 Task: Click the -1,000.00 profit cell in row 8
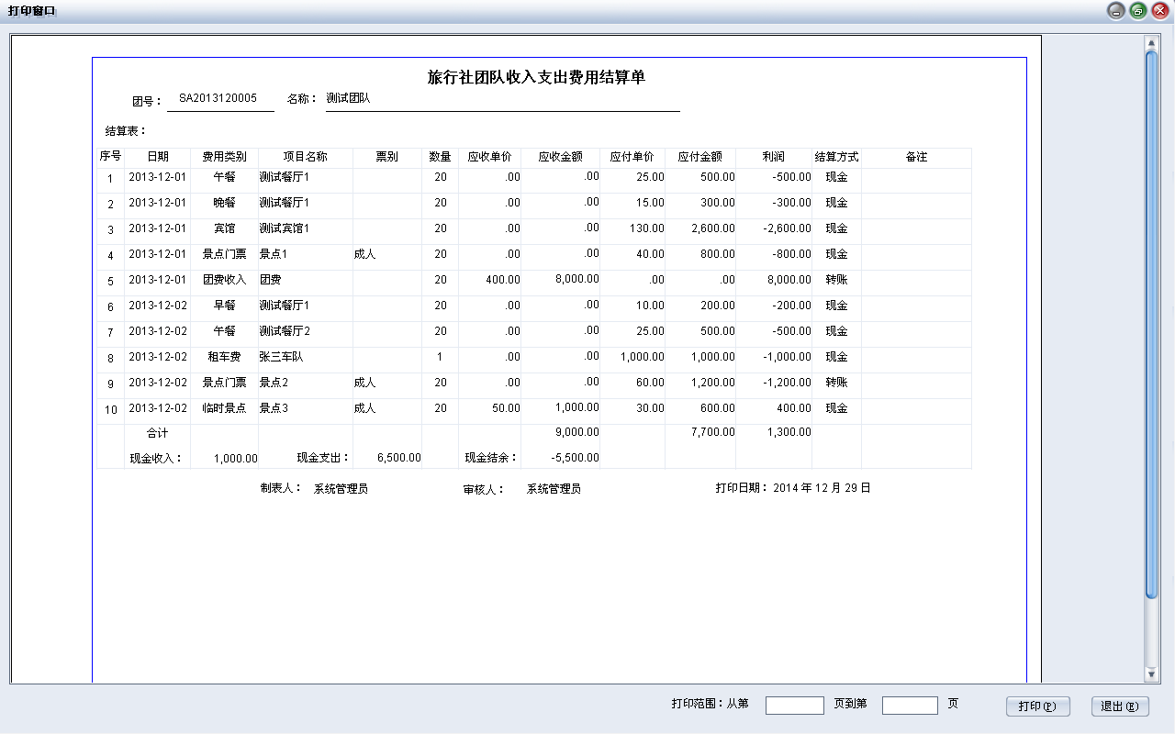tap(788, 357)
